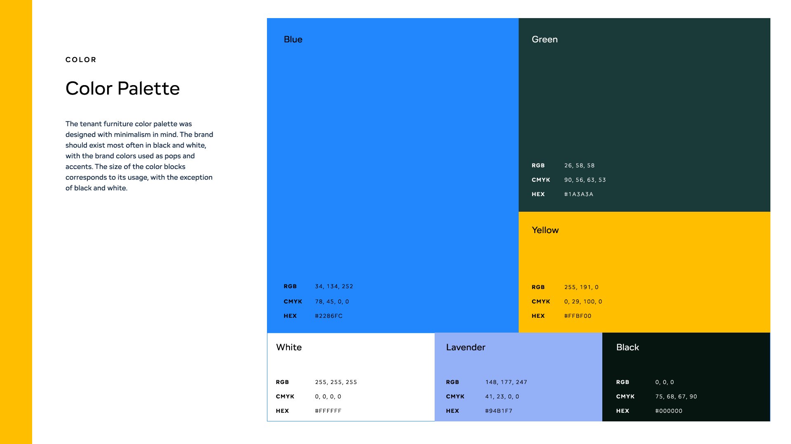Image resolution: width=791 pixels, height=444 pixels.
Task: Click the Blue RGB value 34, 134, 252
Action: 334,287
